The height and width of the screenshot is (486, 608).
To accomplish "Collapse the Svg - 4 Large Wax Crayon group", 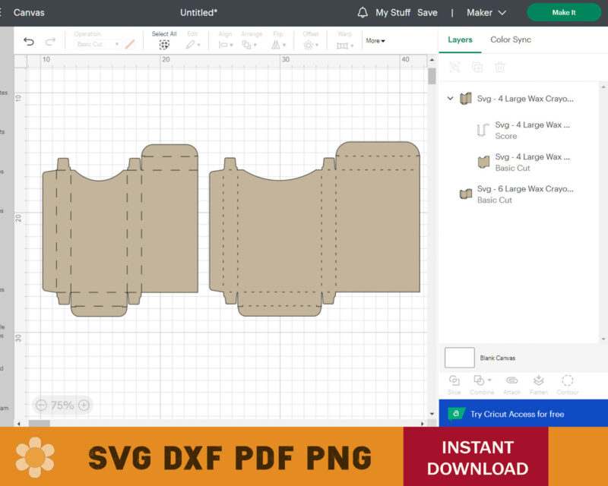I will [451, 99].
